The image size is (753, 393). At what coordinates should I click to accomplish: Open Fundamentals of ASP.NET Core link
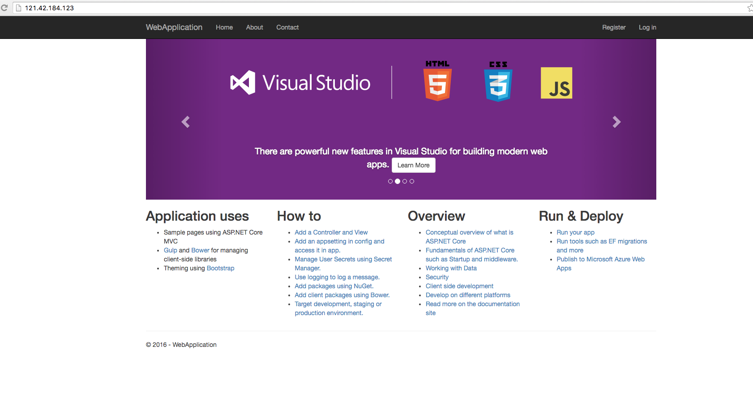point(472,255)
